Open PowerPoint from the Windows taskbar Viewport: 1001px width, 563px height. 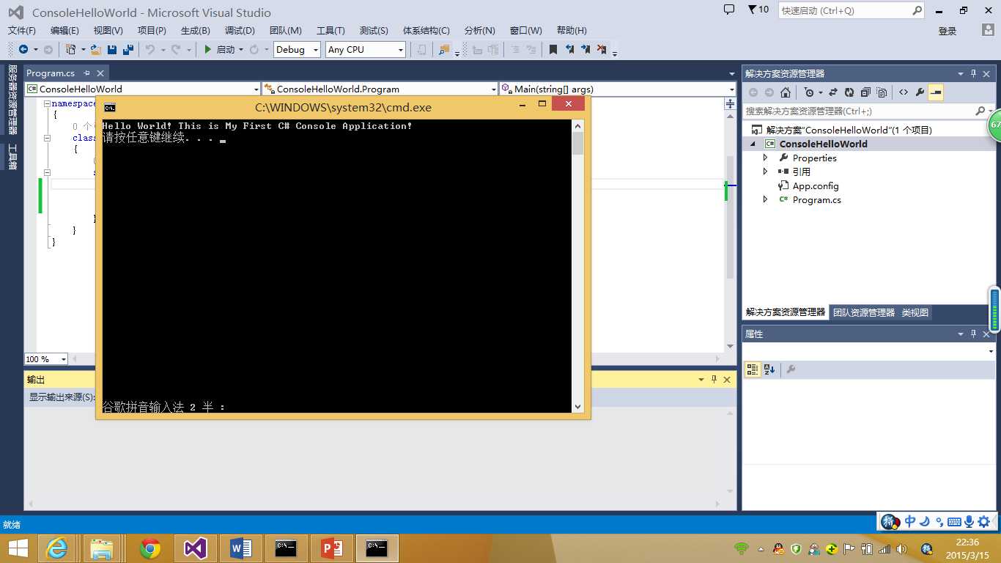click(332, 548)
